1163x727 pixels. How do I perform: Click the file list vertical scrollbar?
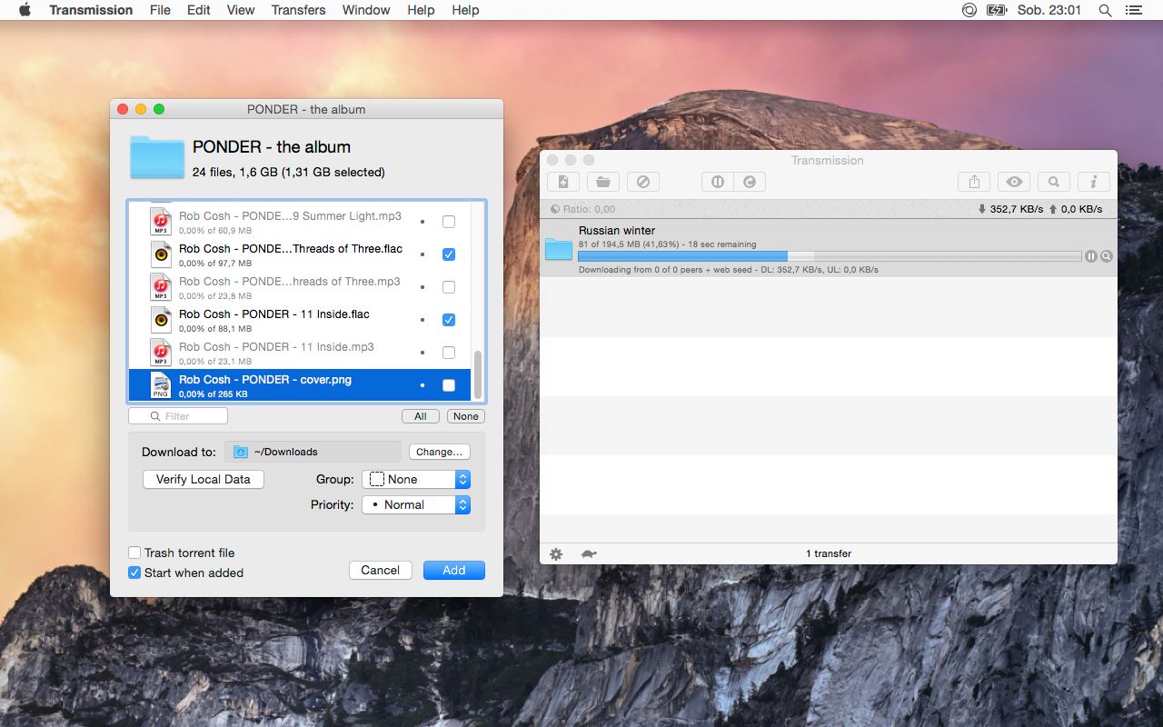[x=478, y=374]
